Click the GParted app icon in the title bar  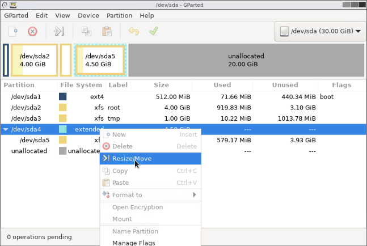pyautogui.click(x=13, y=5)
